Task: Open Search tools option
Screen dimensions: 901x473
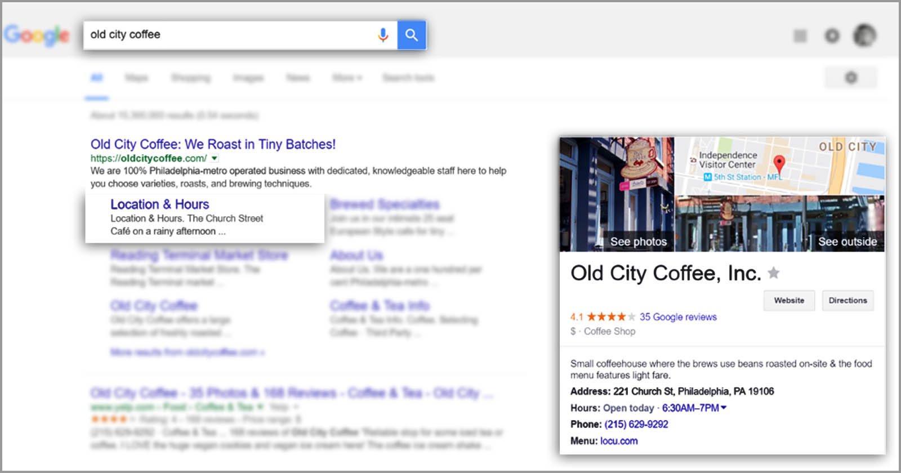Action: click(x=408, y=78)
